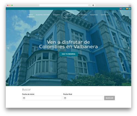Open a new browser tab with plus
Image resolution: width=137 pixels, height=116 pixels.
click(130, 6)
